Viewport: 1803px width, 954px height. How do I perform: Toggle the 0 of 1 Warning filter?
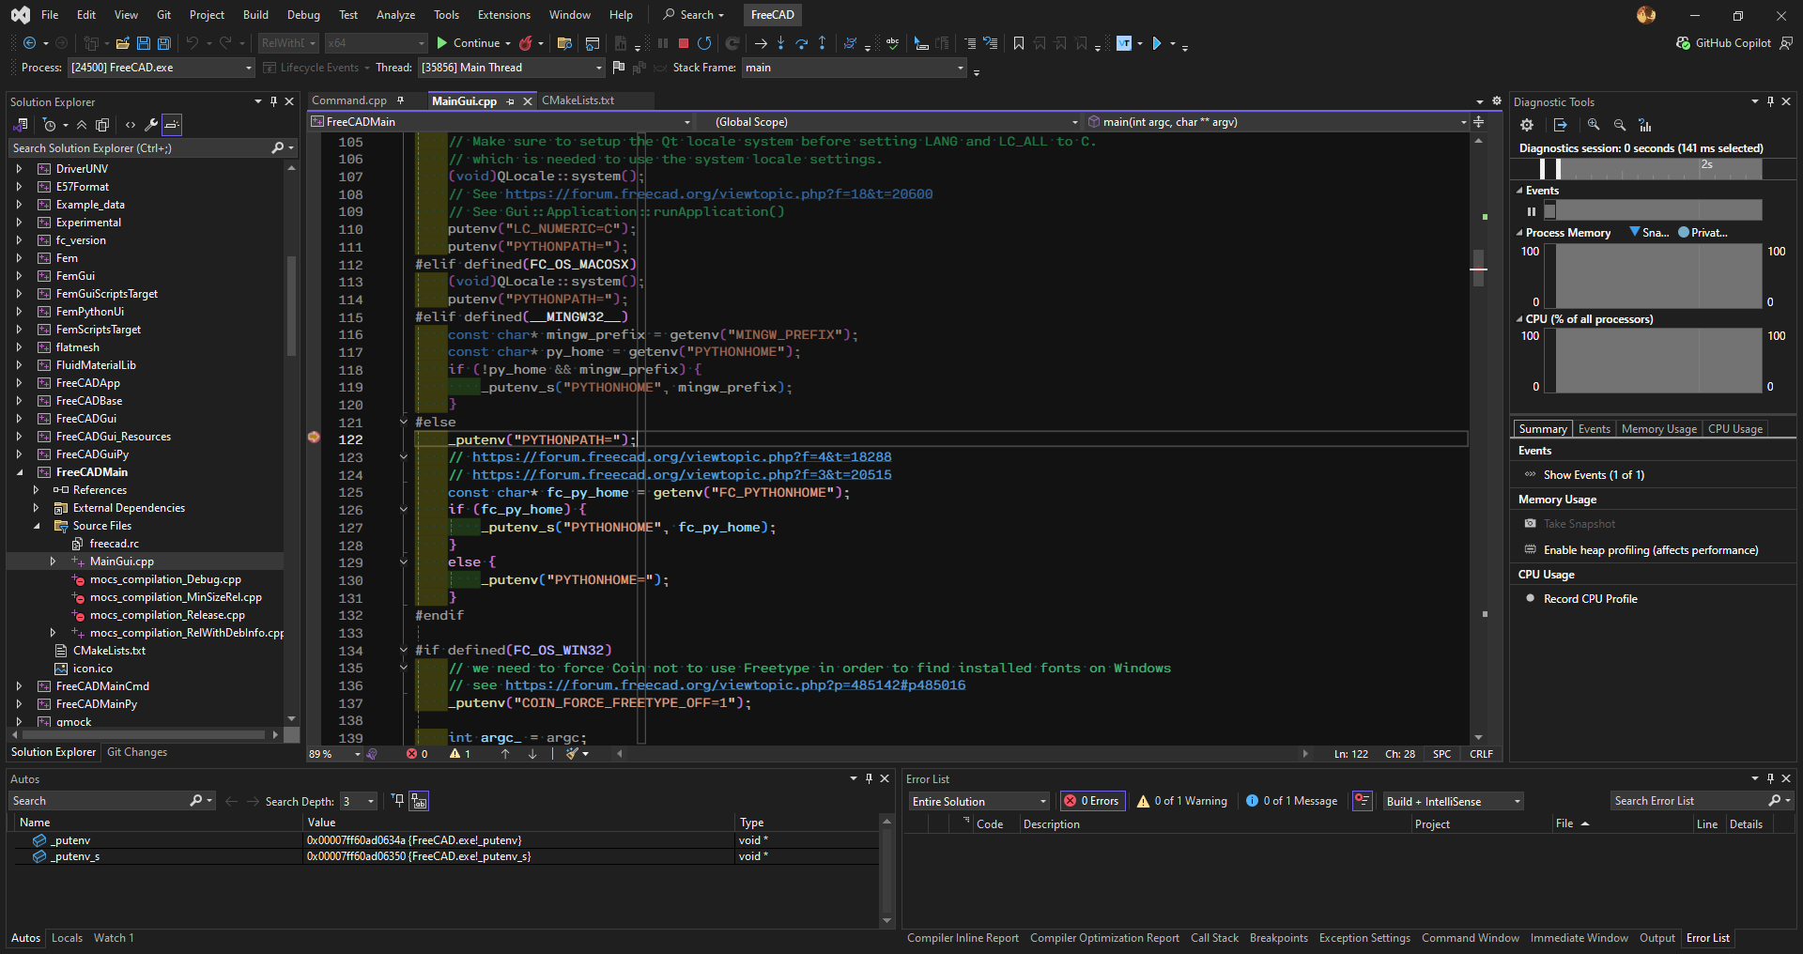[x=1182, y=801]
